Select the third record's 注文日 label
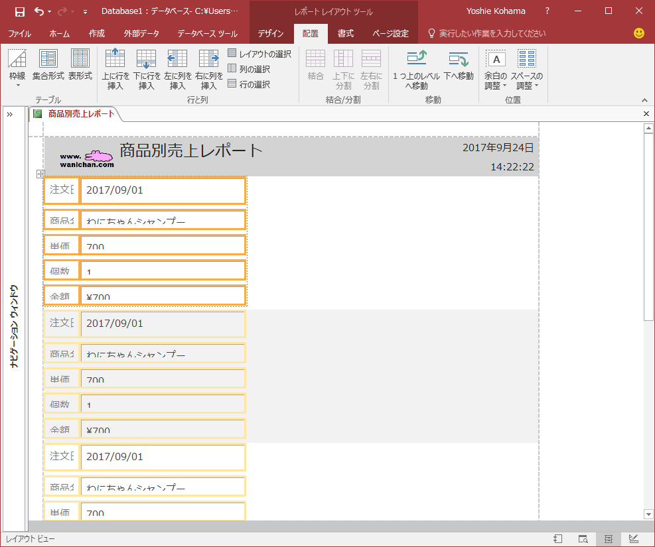Screen dimensions: 655x547 coord(62,457)
